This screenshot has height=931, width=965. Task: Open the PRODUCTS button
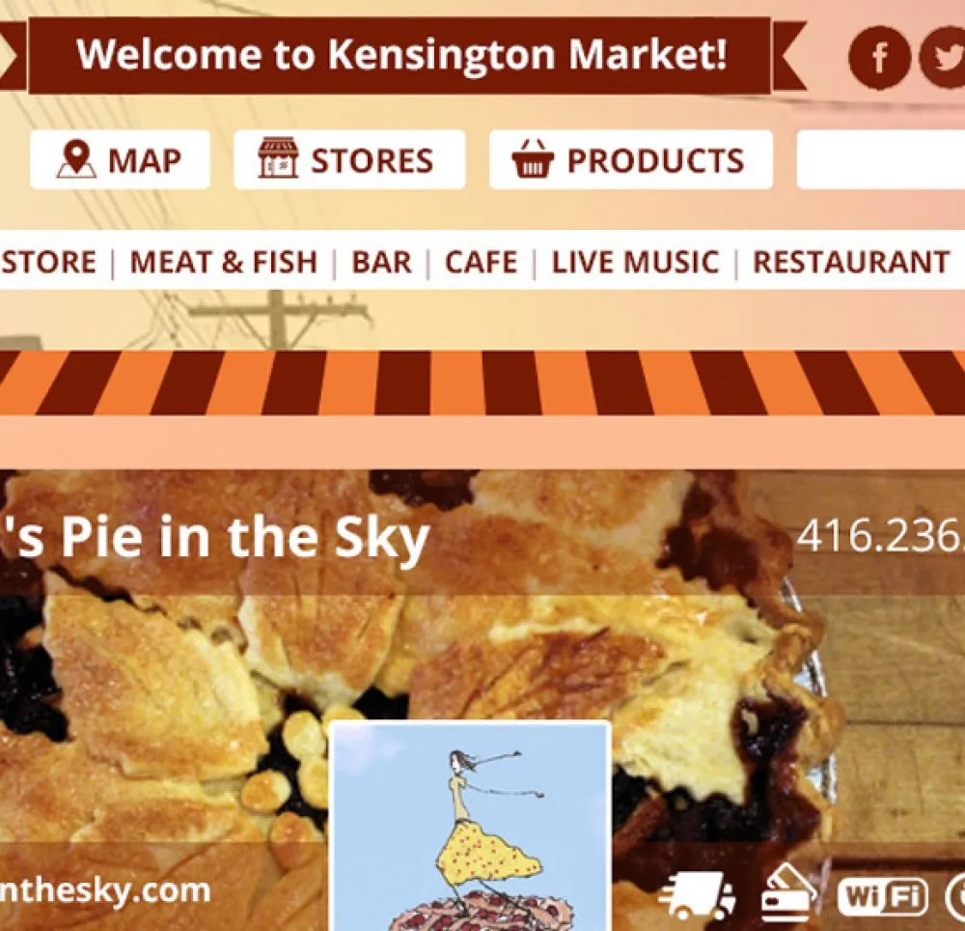coord(631,159)
